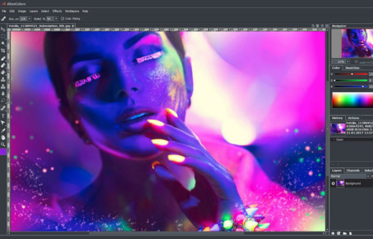Switch to the Actions panel

[354, 118]
